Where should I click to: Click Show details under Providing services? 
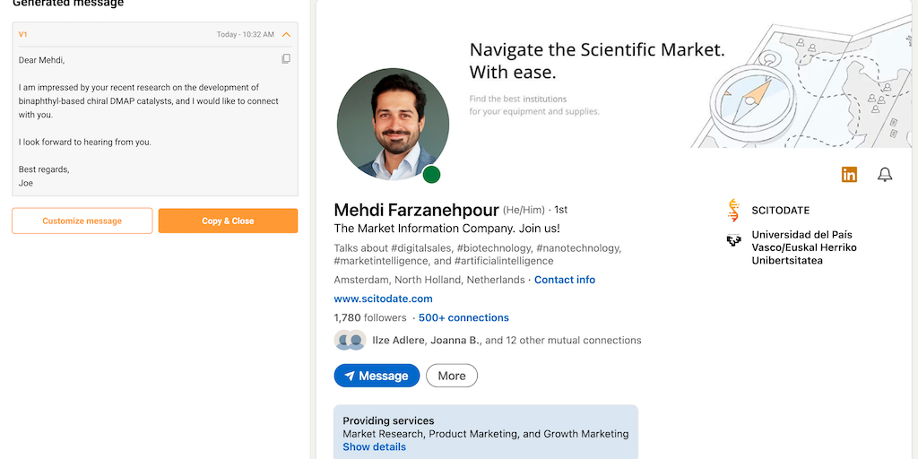pos(374,446)
